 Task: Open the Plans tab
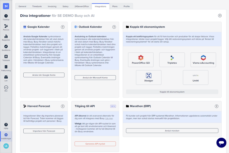coord(115,6)
